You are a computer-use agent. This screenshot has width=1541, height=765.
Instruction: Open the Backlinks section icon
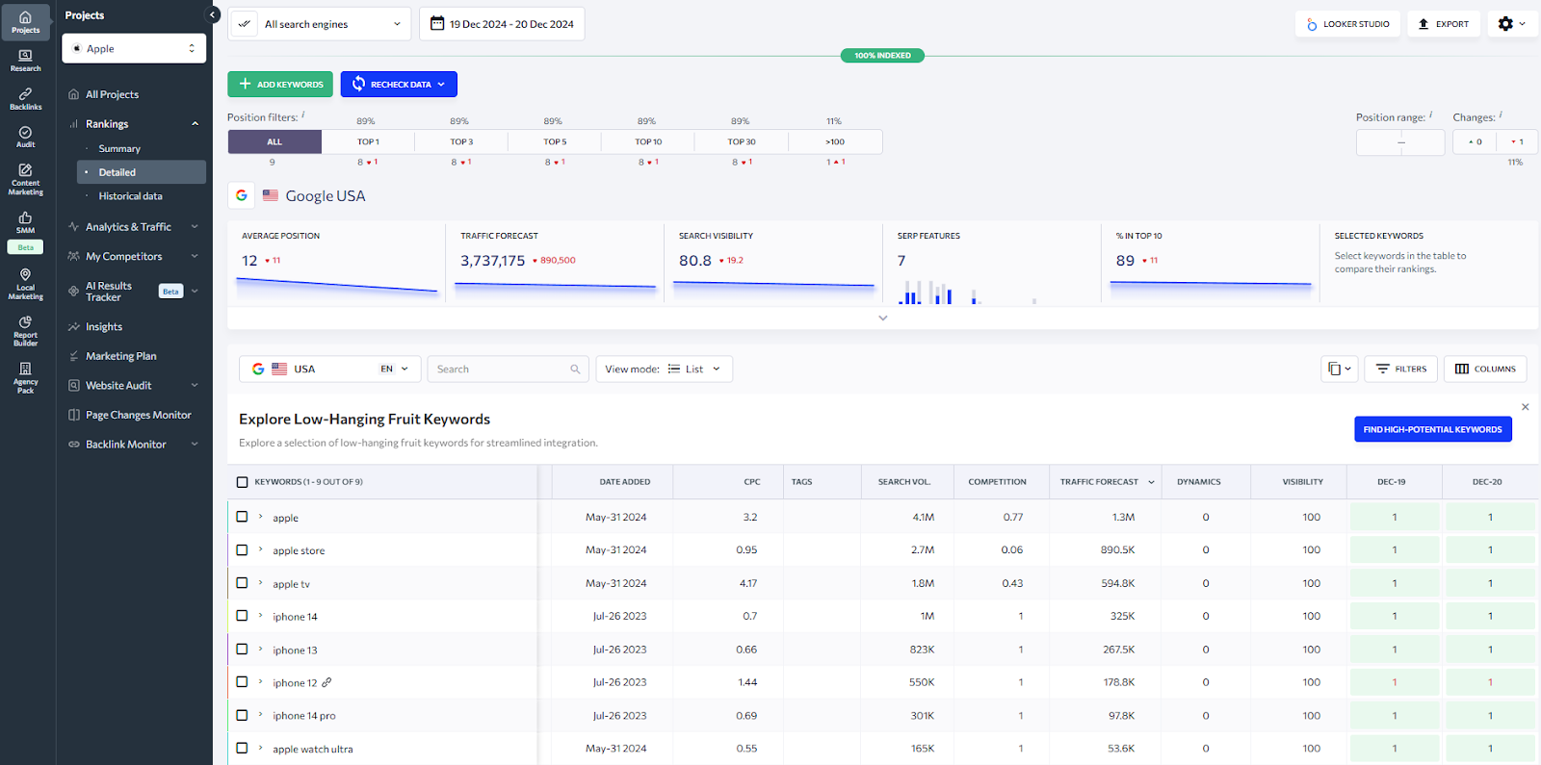pyautogui.click(x=25, y=99)
